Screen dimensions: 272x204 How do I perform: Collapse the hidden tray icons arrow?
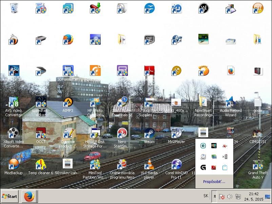[x=215, y=196]
